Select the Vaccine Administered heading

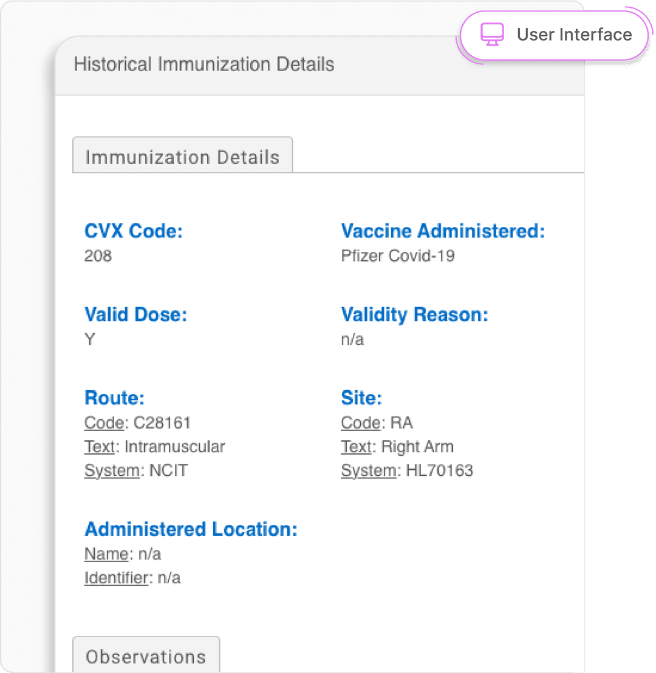(443, 231)
